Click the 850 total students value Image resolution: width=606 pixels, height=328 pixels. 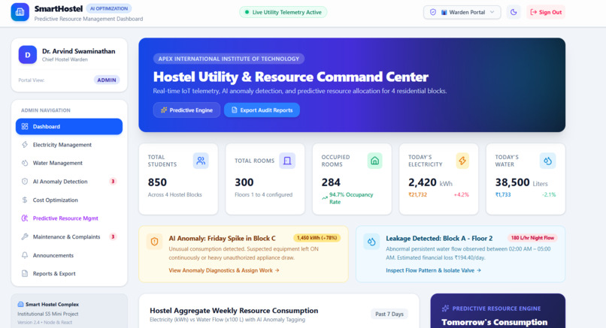pos(157,182)
